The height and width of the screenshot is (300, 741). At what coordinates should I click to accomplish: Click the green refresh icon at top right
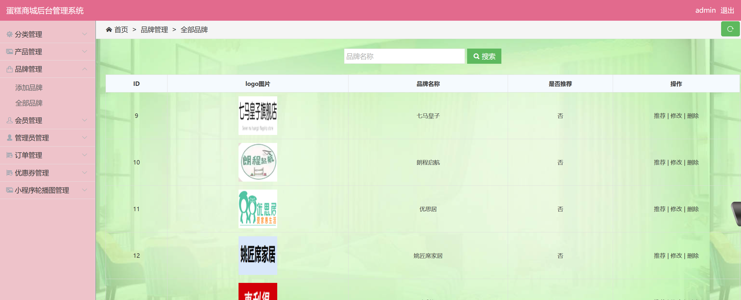click(x=730, y=29)
